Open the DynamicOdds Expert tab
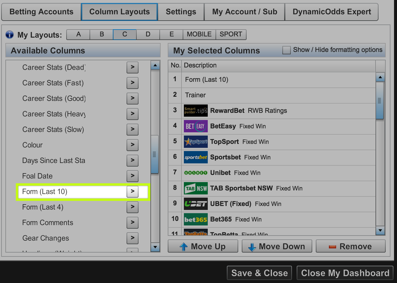397x283 pixels. point(332,12)
